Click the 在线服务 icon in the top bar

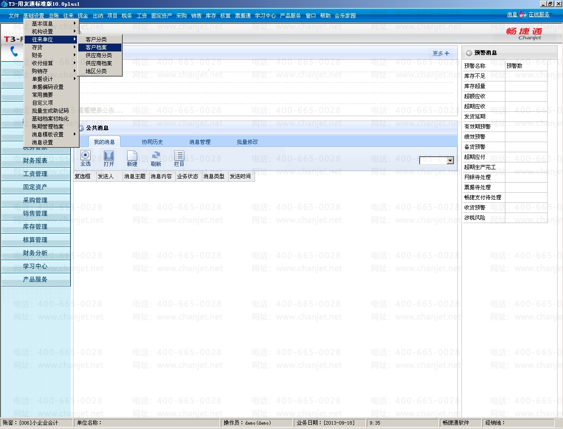(x=523, y=15)
